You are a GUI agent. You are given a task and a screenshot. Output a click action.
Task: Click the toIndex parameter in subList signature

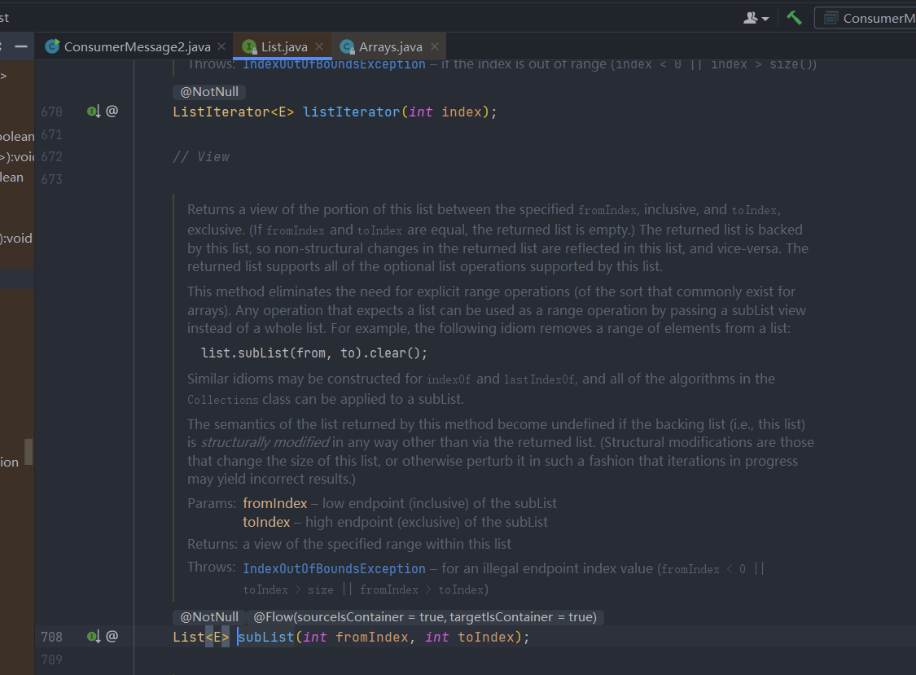485,637
